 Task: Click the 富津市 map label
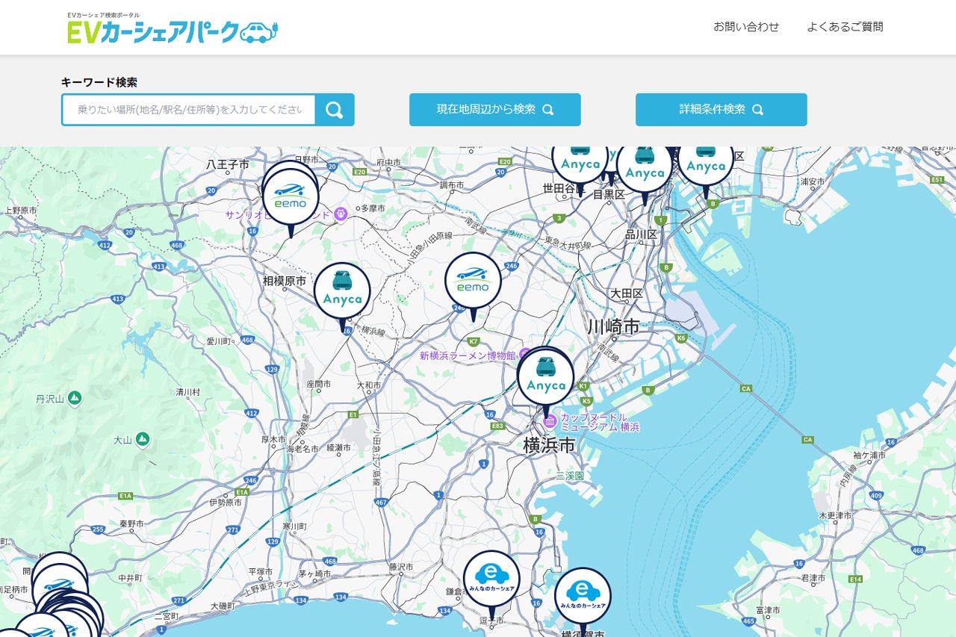pyautogui.click(x=769, y=610)
